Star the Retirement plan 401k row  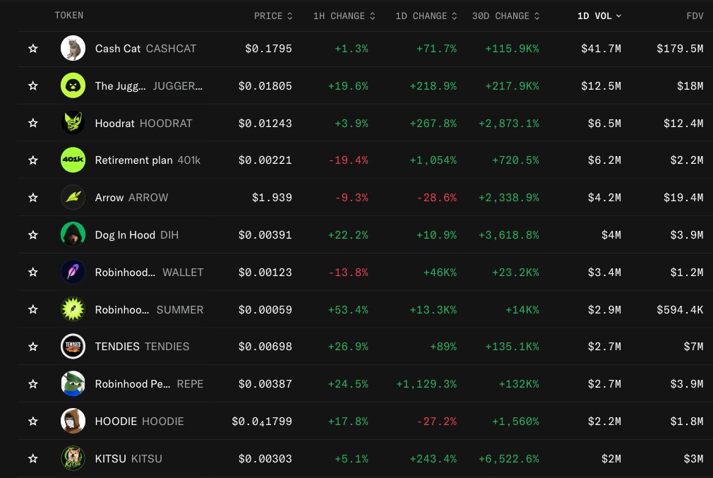32,160
